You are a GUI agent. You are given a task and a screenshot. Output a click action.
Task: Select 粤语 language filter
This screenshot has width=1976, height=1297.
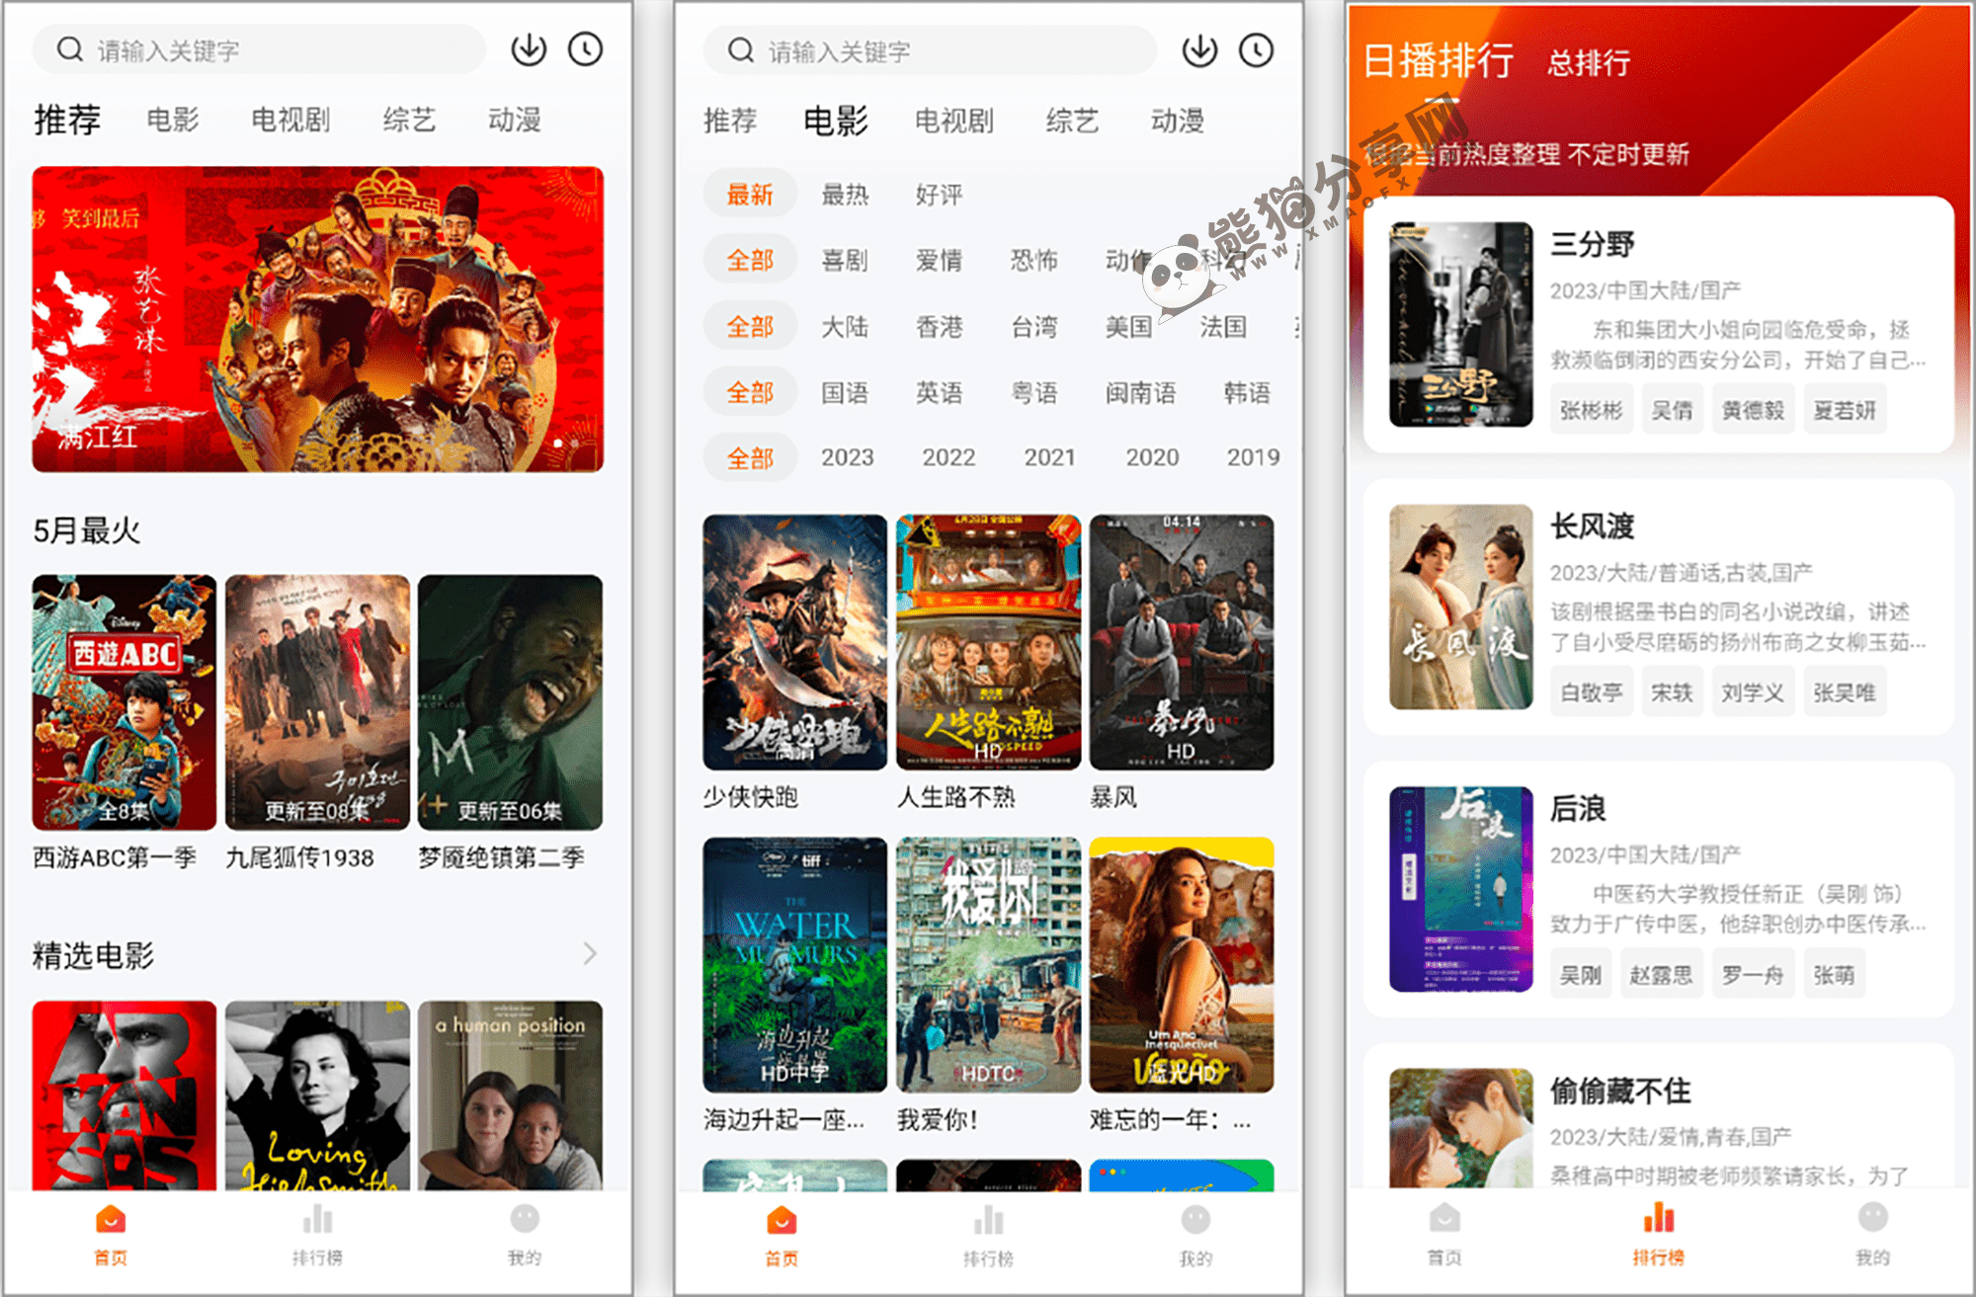click(x=1034, y=392)
